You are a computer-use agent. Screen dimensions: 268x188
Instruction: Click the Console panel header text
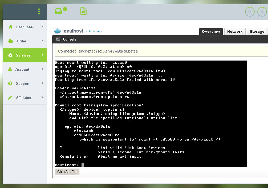click(70, 39)
